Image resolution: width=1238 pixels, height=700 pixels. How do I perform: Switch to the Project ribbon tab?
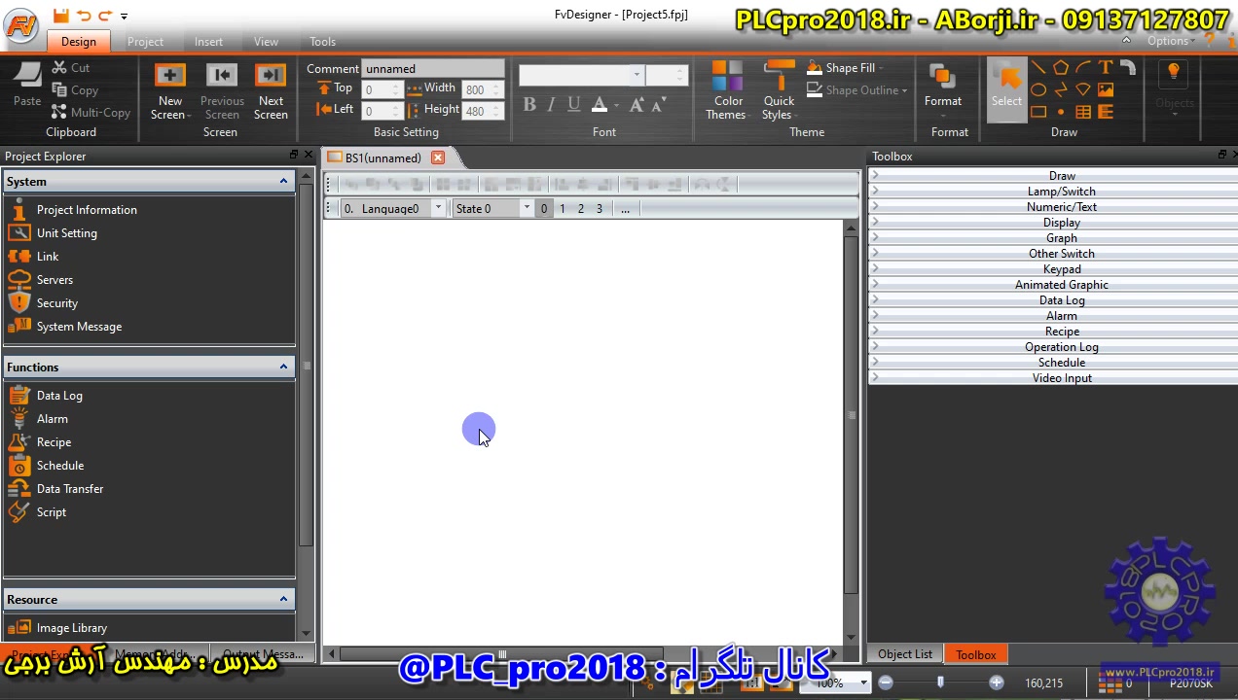point(145,42)
